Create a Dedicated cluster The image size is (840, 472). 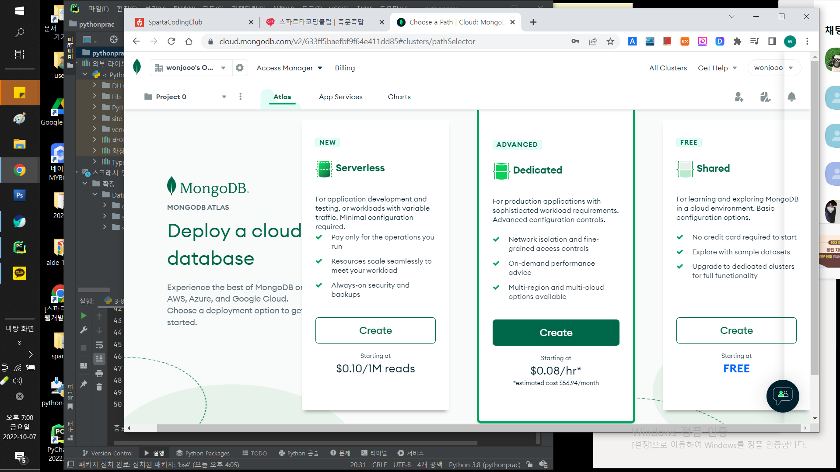click(x=556, y=333)
